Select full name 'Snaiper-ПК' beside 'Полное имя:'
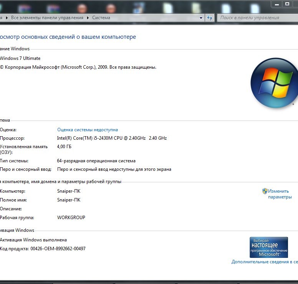The image size is (298, 284). (69, 200)
